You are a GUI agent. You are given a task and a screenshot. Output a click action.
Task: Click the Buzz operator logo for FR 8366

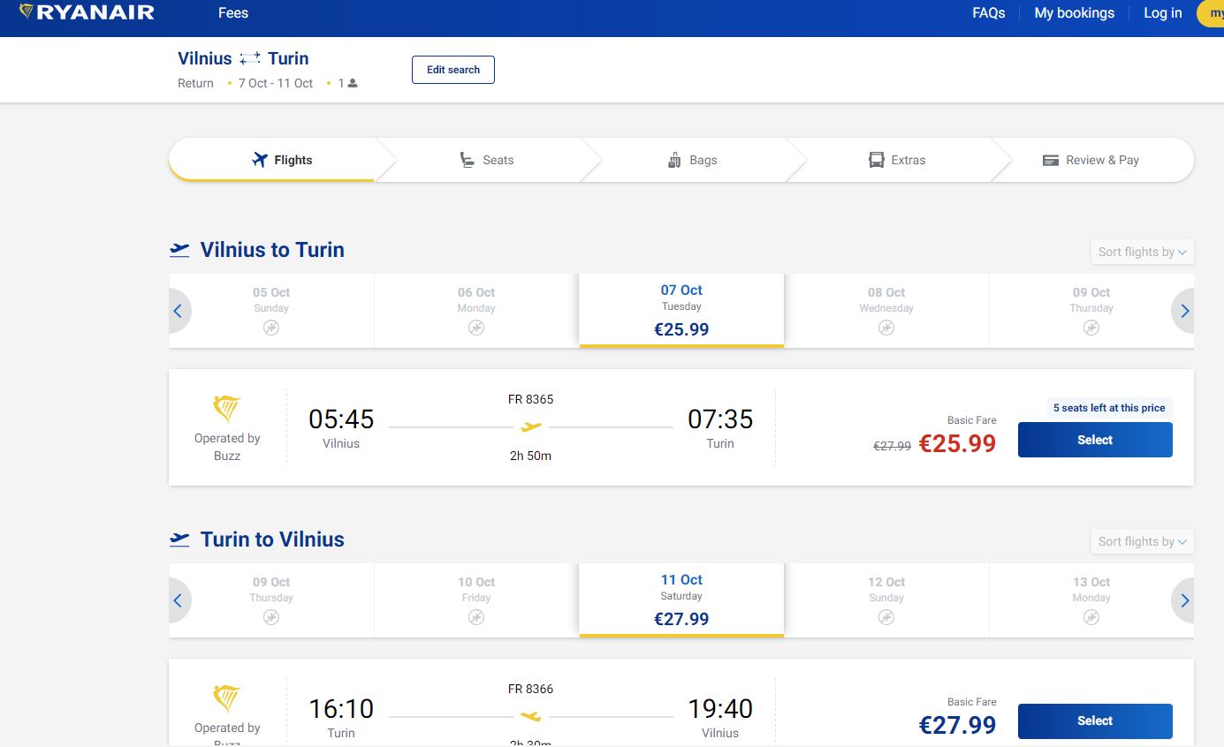click(227, 698)
